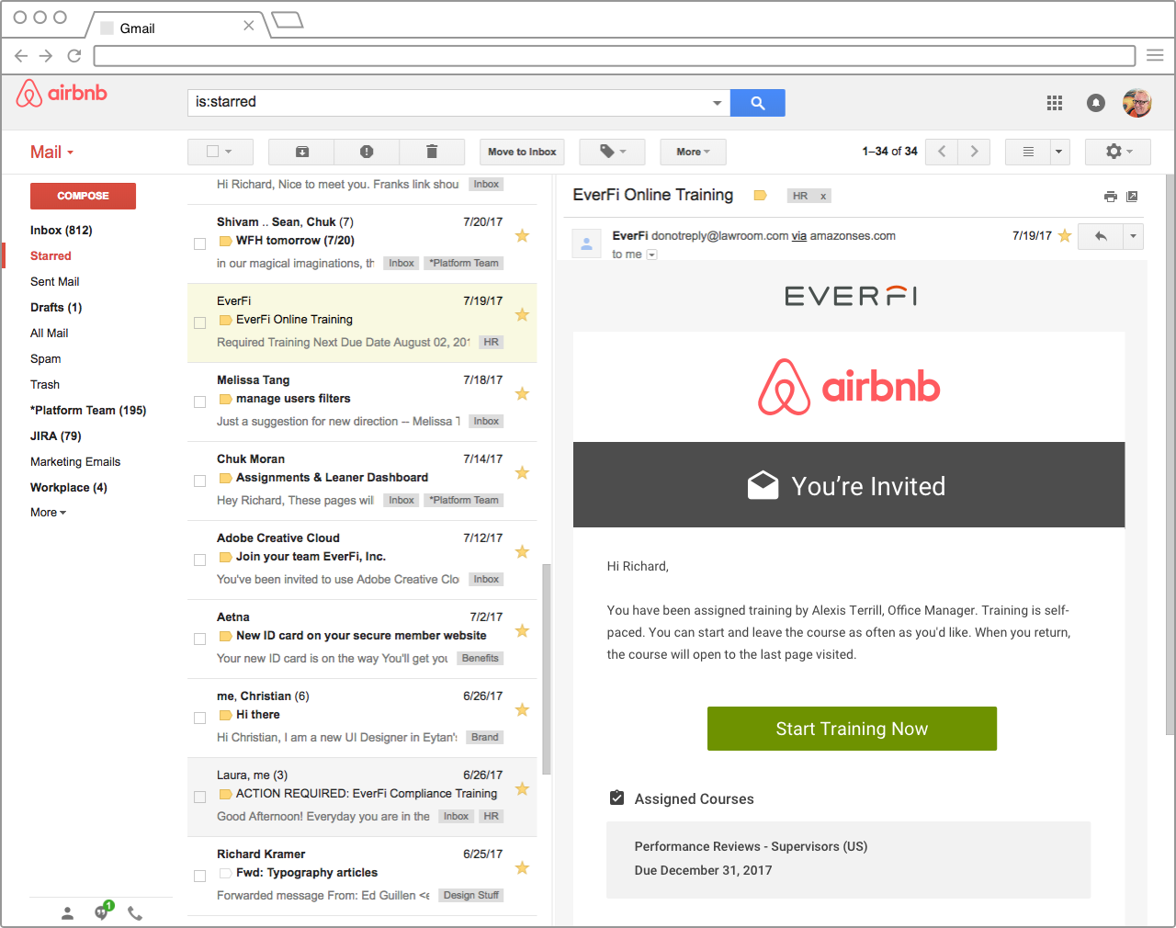Open the All Mail folder
Screen dimensions: 1176x928
[x=50, y=334]
